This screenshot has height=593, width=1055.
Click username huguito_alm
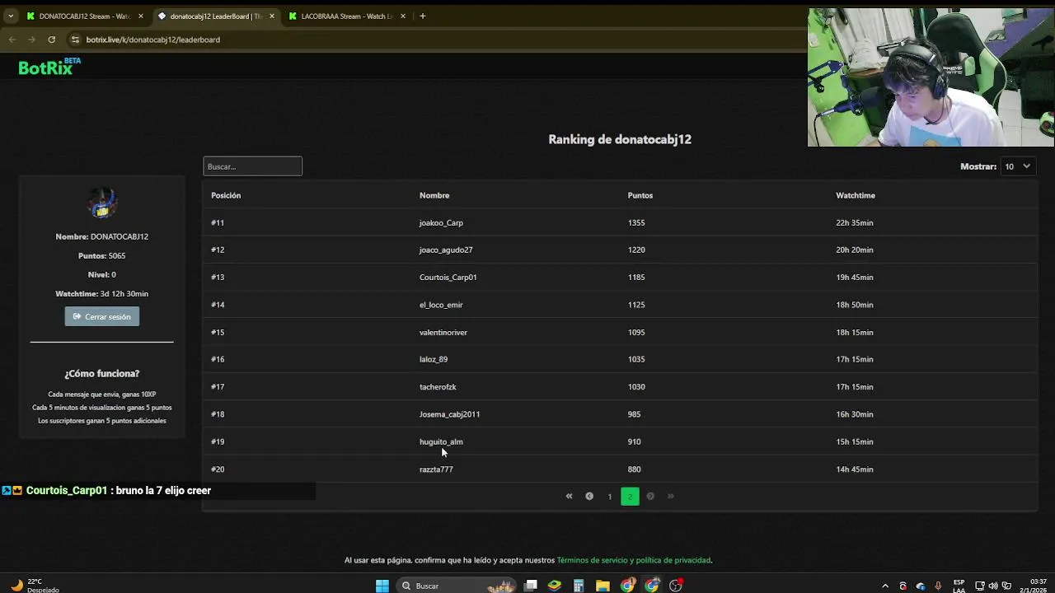(441, 441)
